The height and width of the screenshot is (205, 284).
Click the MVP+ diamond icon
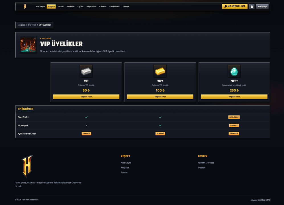tap(234, 71)
